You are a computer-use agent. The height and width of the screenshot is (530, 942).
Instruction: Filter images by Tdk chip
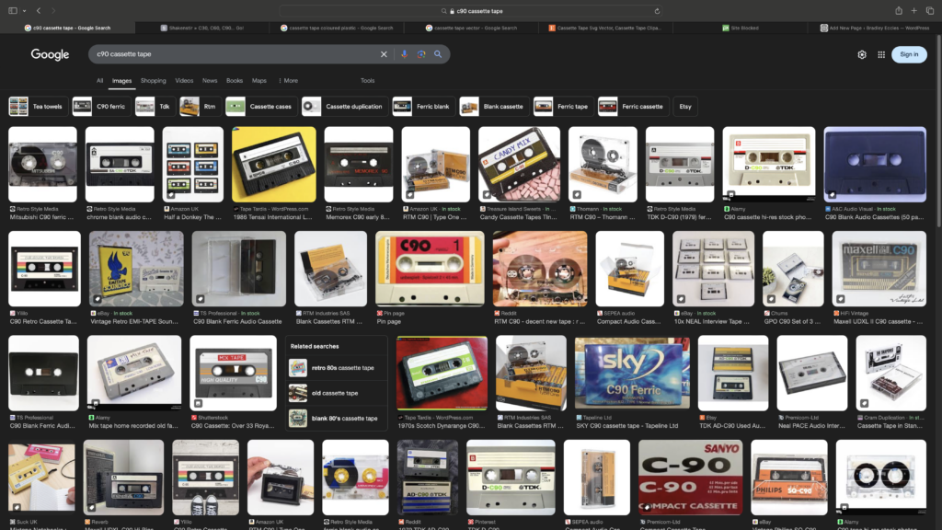tap(155, 107)
